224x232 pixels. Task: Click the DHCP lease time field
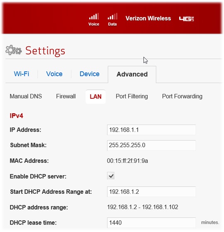coord(151,222)
